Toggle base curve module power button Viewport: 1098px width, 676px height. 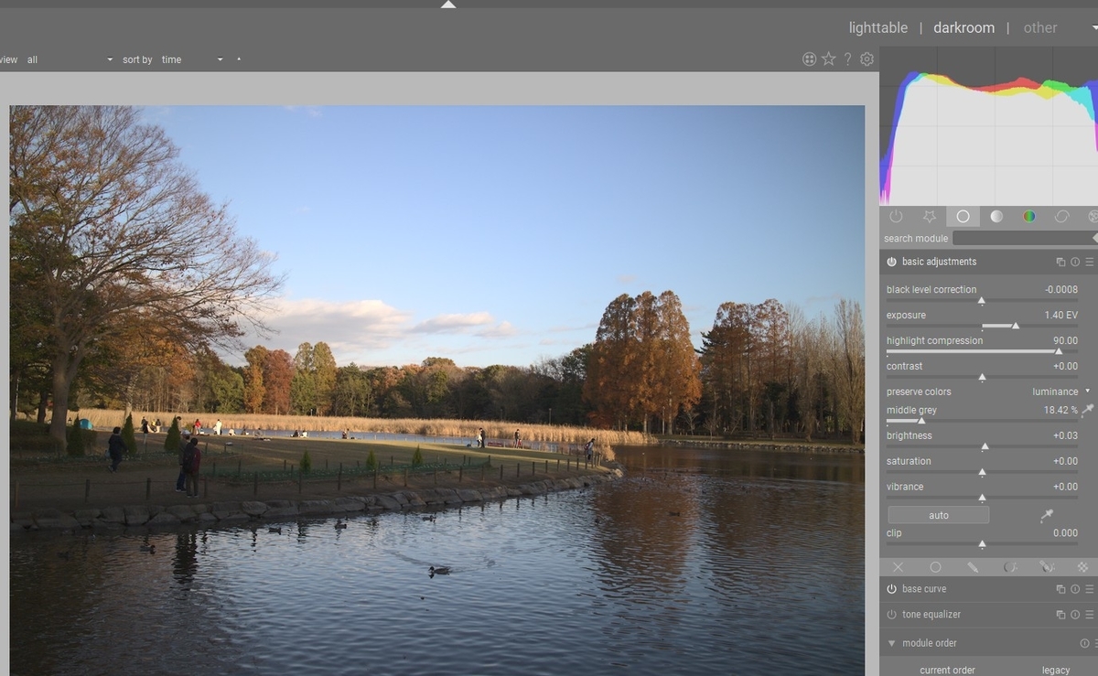(891, 589)
